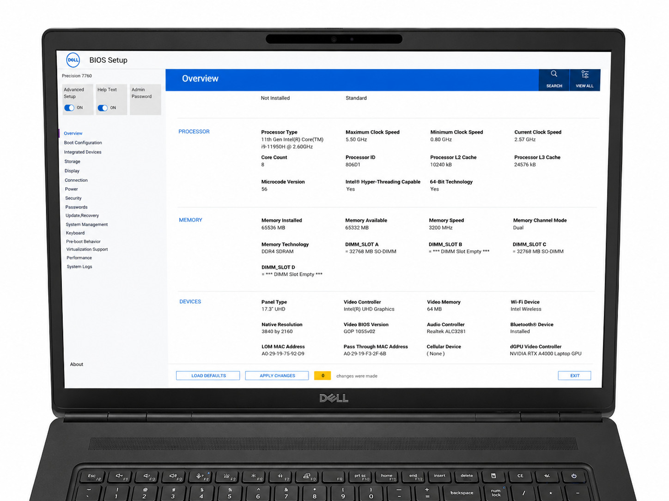Click the Precision 7760 model label
The height and width of the screenshot is (501, 669).
[77, 76]
